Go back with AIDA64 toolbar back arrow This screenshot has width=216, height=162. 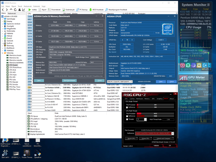click(3, 10)
